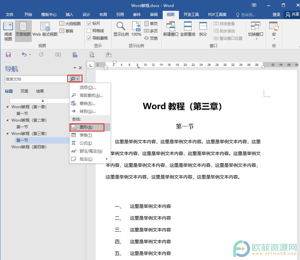The width and height of the screenshot is (300, 260).
Task: Set zoom to 100%
Action: tap(136, 29)
